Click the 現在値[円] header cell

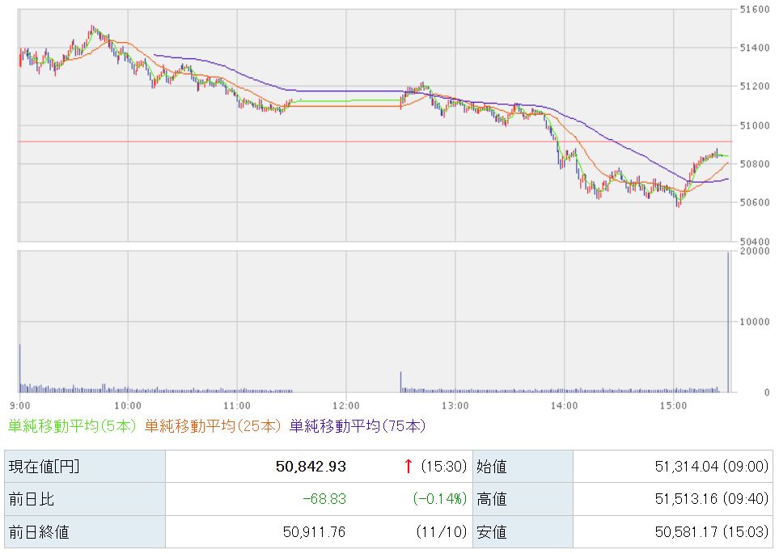click(44, 467)
